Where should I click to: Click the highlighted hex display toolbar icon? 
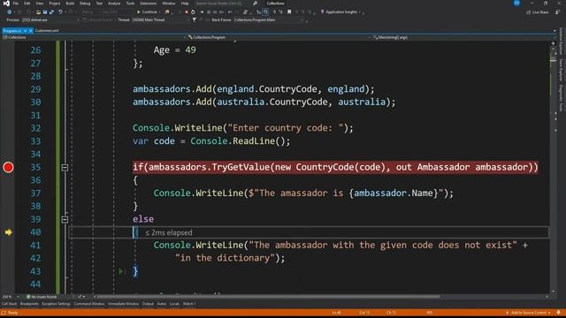pyautogui.click(x=265, y=11)
